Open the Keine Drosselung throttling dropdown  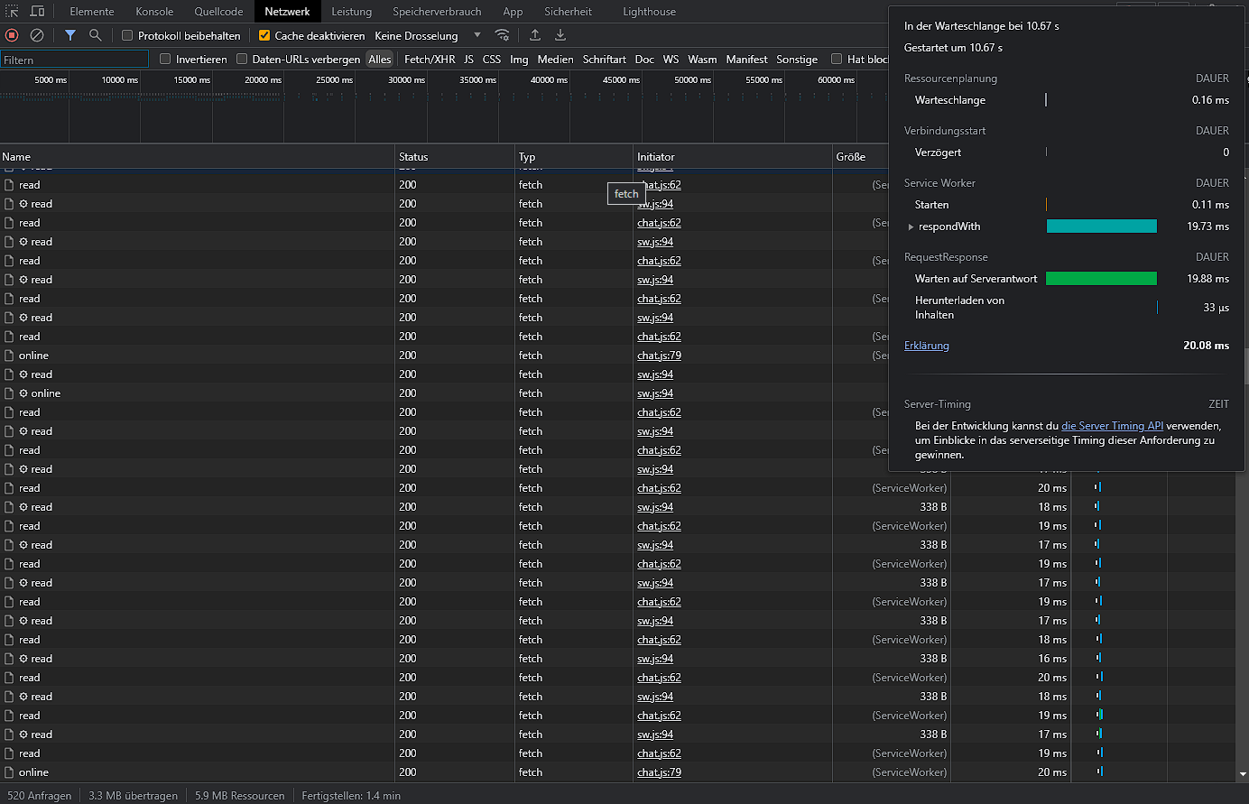(428, 36)
